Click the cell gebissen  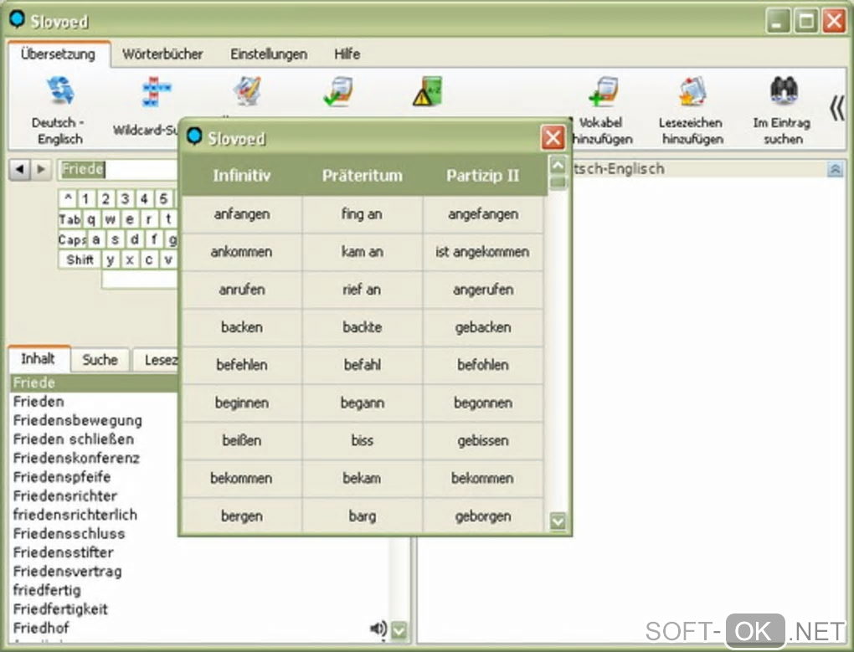pos(483,441)
